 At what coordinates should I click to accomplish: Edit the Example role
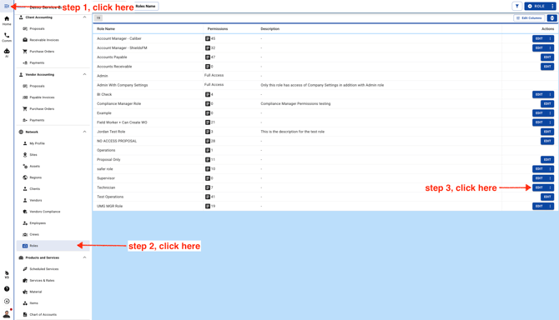[x=539, y=112]
